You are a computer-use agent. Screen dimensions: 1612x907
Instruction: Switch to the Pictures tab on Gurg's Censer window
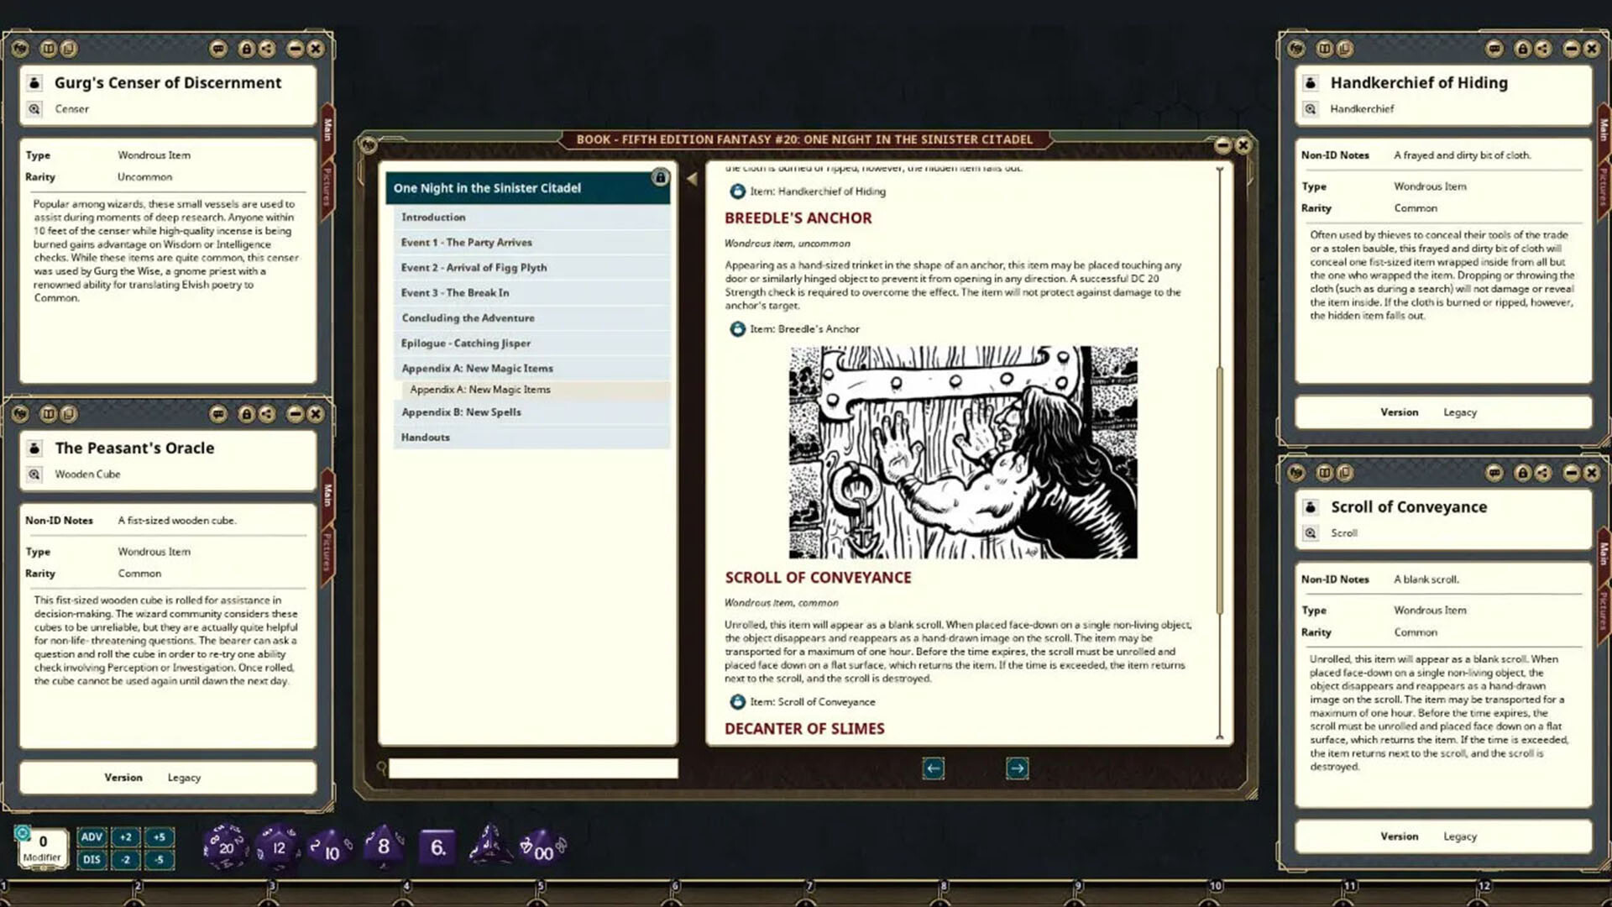pyautogui.click(x=326, y=187)
